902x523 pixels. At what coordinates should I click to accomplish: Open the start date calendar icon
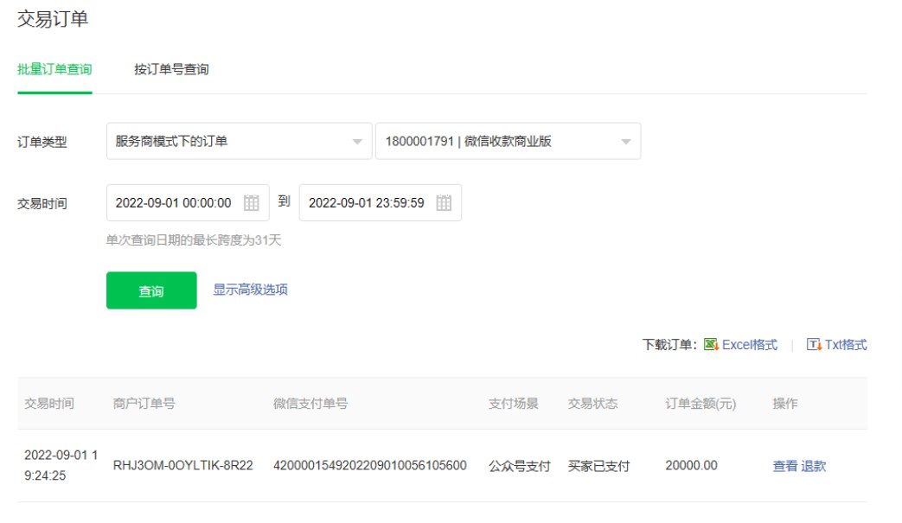click(x=251, y=203)
